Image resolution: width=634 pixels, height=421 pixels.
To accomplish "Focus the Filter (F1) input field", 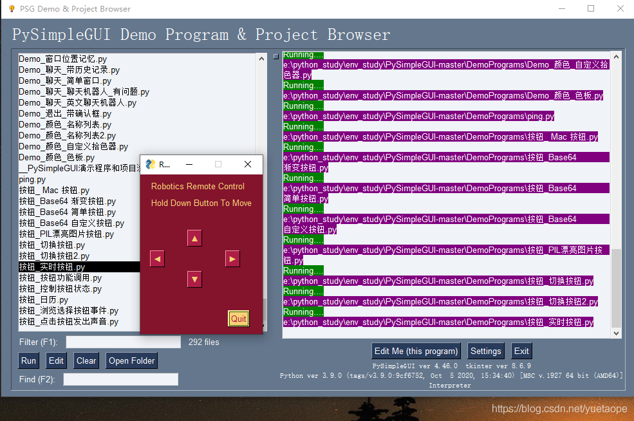I will click(124, 342).
